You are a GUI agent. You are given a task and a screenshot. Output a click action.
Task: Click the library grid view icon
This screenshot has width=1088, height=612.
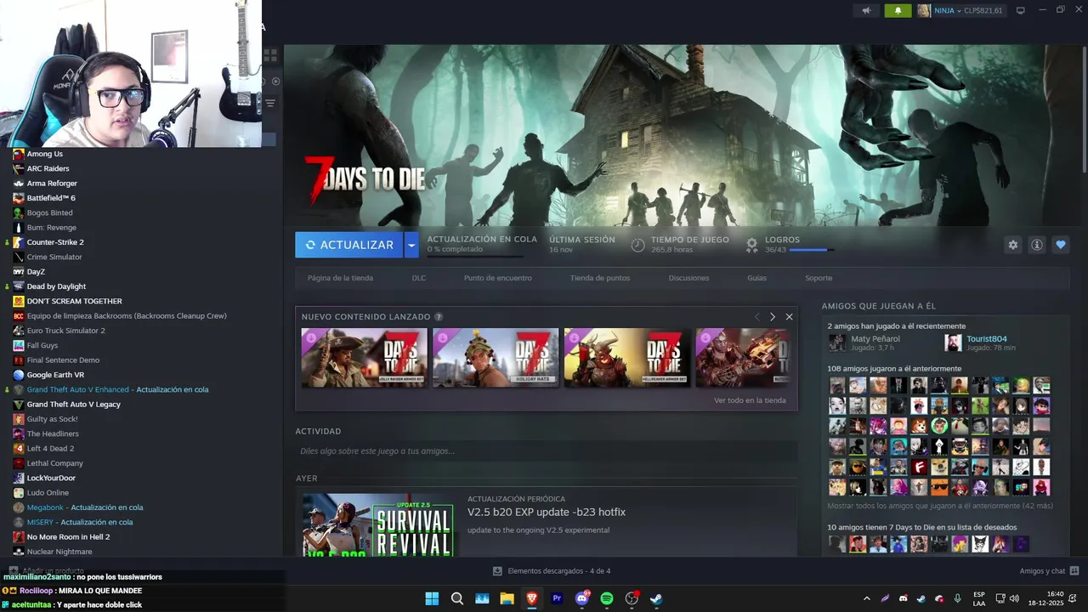tap(270, 55)
